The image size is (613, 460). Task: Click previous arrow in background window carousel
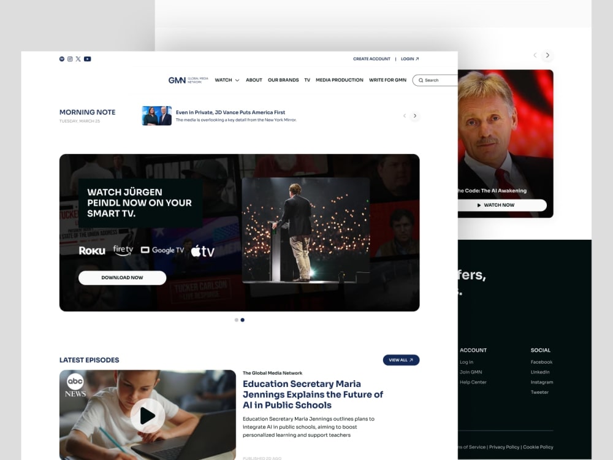tap(535, 55)
